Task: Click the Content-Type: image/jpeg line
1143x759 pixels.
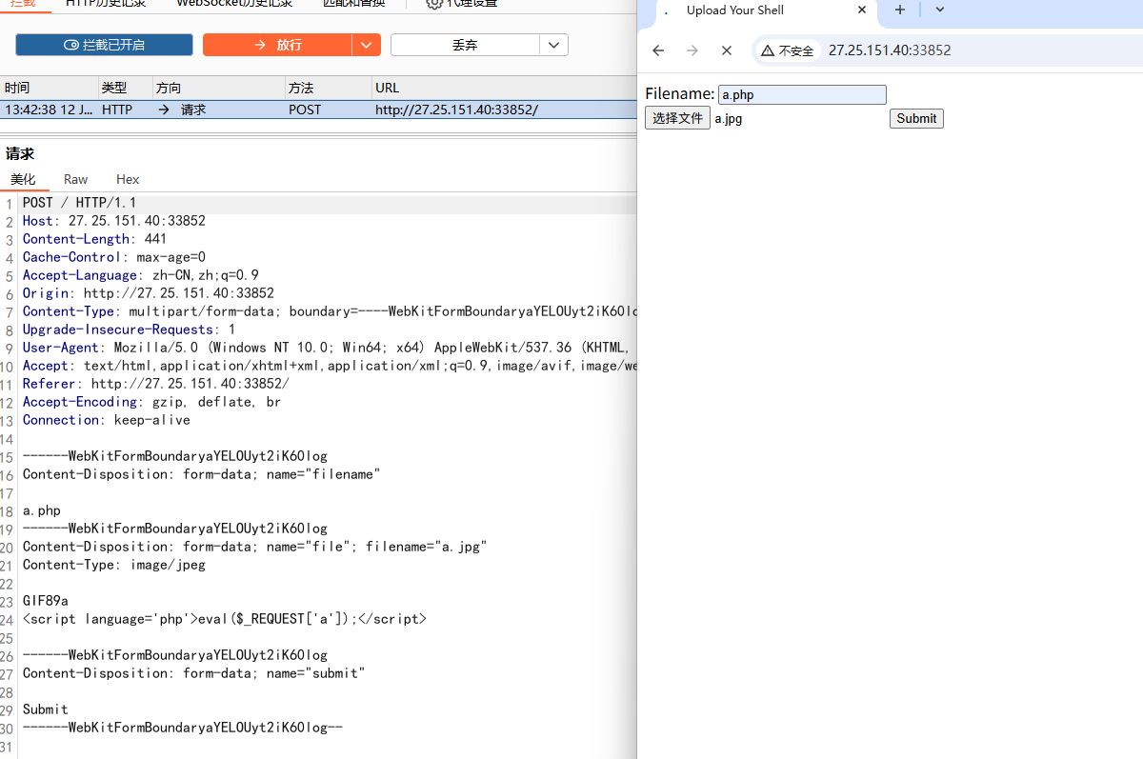Action: pyautogui.click(x=114, y=565)
